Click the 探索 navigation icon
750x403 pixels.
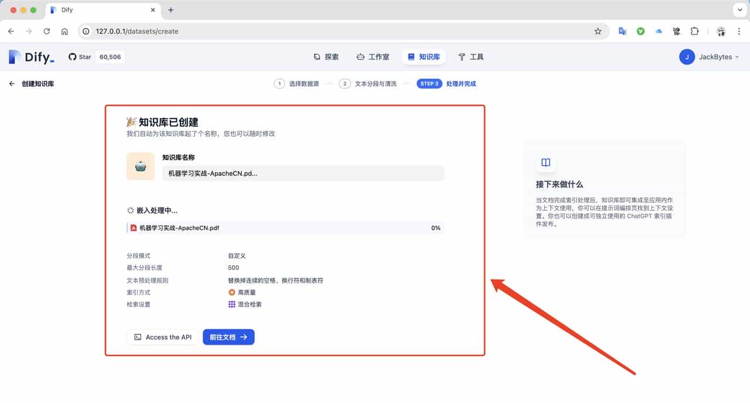tap(317, 56)
